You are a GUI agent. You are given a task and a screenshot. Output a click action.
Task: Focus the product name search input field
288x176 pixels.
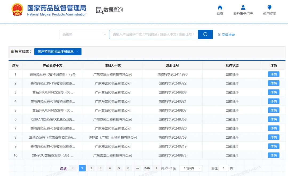tap(154, 34)
